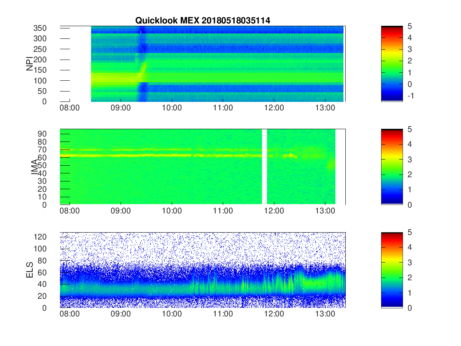Click the 4 label on ELS colorbar
The image size is (461, 346).
(410, 247)
